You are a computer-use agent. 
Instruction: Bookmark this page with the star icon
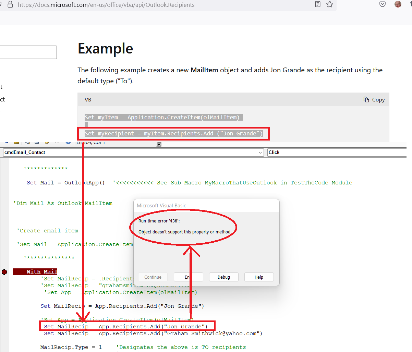point(330,4)
